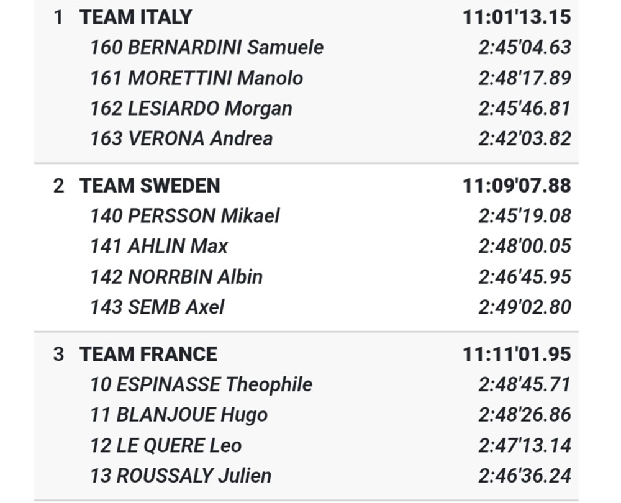Click 143 SEMB Axel name

[x=157, y=307]
